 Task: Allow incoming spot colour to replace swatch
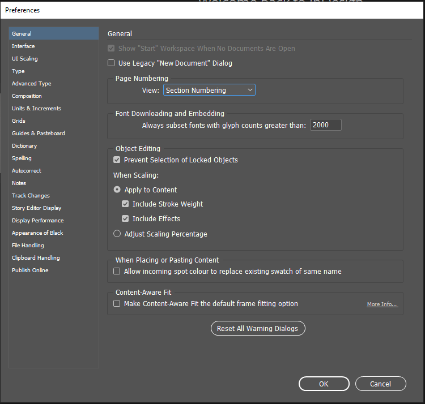(x=117, y=271)
